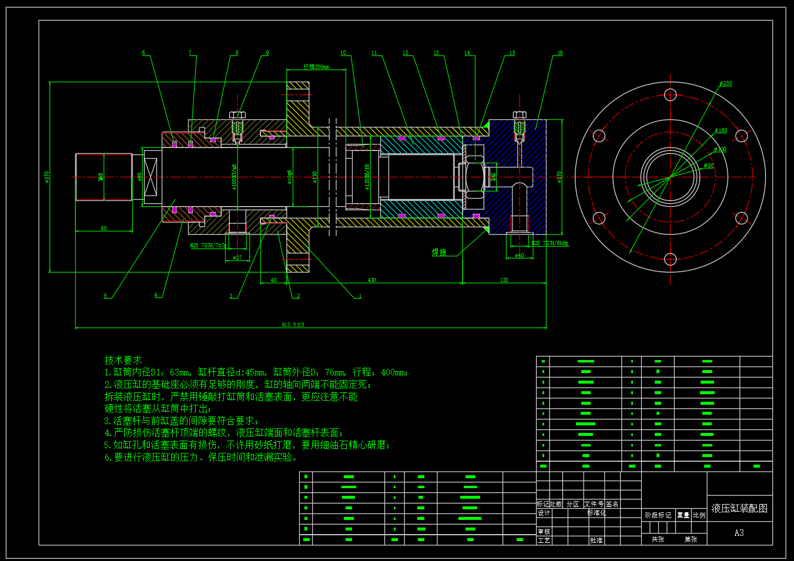Click the 分区 title block cell

click(x=573, y=504)
